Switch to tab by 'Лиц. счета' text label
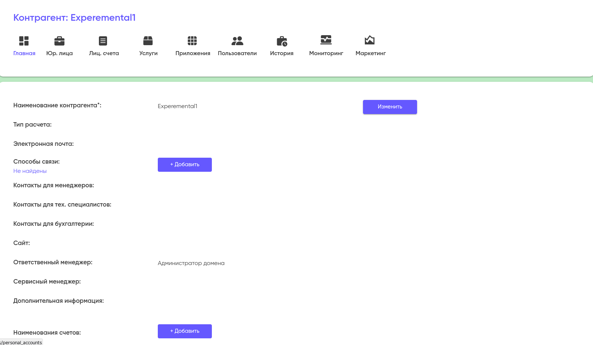The width and height of the screenshot is (593, 345). (104, 53)
